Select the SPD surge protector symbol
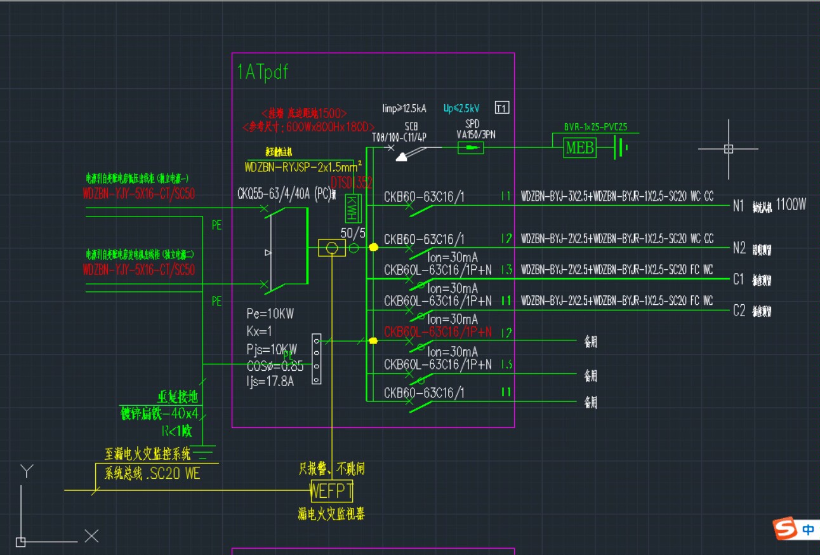 [470, 148]
